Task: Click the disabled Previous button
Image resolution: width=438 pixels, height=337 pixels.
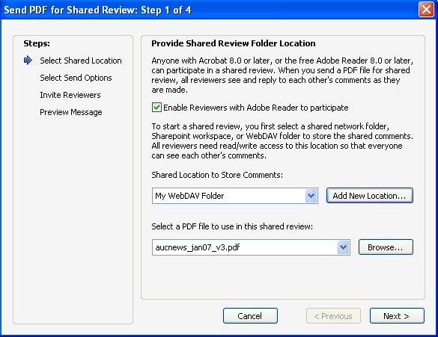Action: [x=333, y=316]
